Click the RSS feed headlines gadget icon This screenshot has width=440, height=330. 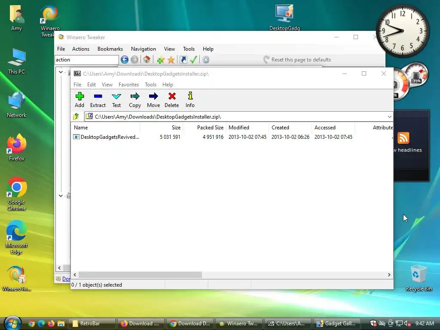[x=403, y=138]
